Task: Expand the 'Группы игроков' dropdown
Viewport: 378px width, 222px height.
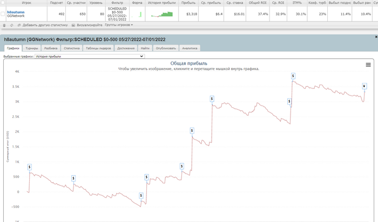Action: (119, 25)
